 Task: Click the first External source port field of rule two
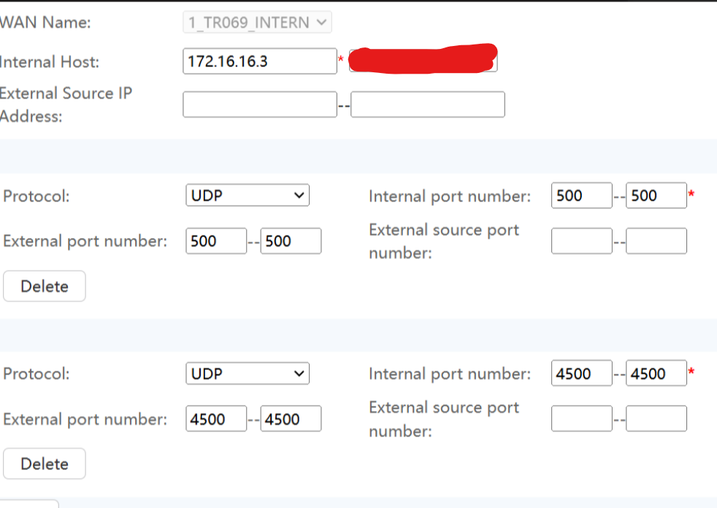click(x=581, y=418)
